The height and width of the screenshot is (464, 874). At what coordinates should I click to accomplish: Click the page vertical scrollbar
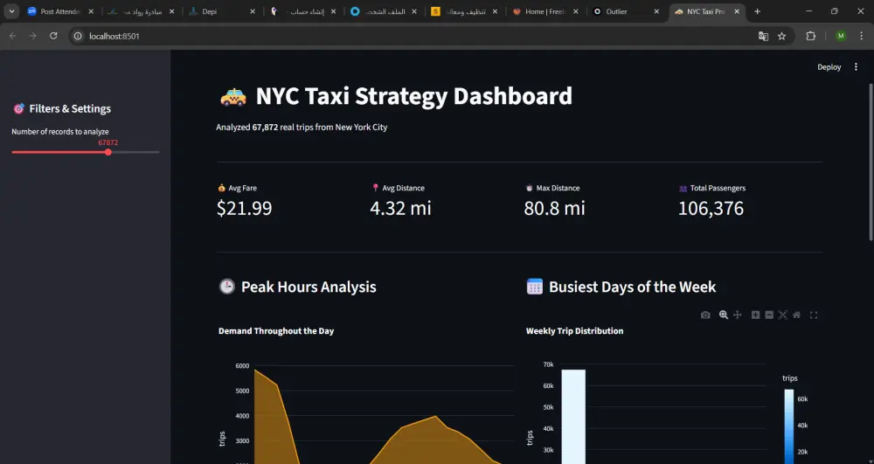871,162
